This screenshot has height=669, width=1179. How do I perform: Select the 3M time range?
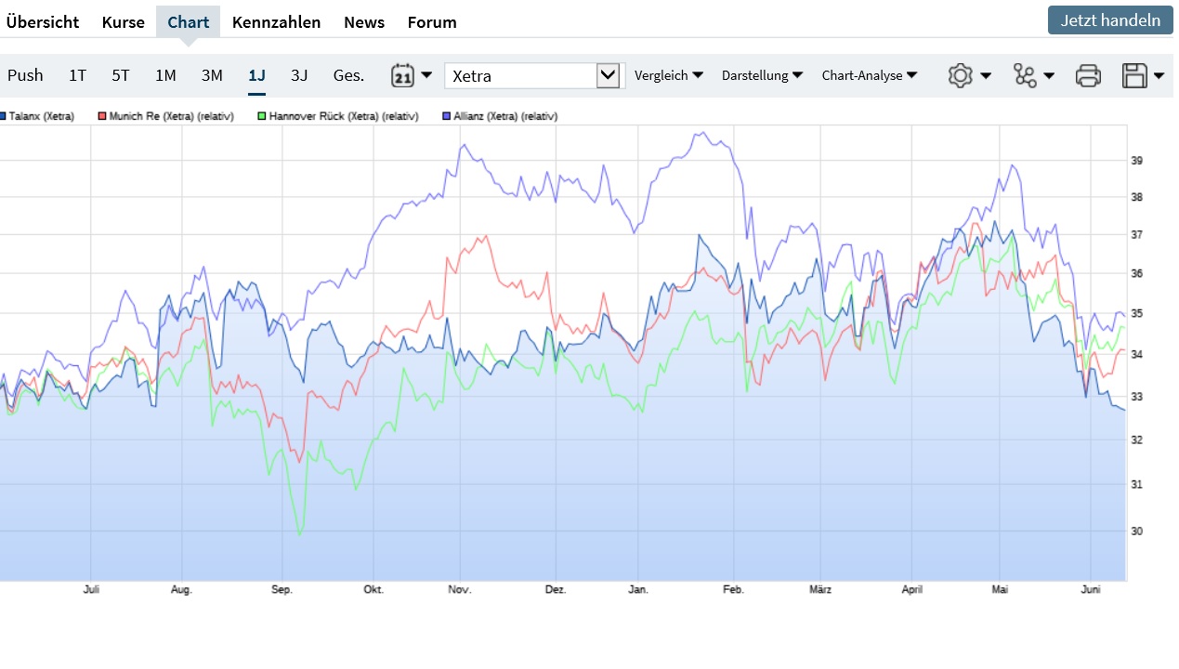[212, 75]
